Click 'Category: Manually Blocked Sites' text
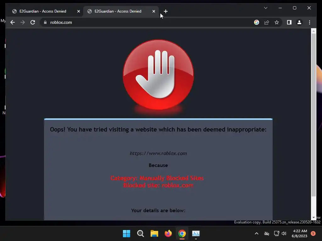322x241 pixels. (157, 178)
